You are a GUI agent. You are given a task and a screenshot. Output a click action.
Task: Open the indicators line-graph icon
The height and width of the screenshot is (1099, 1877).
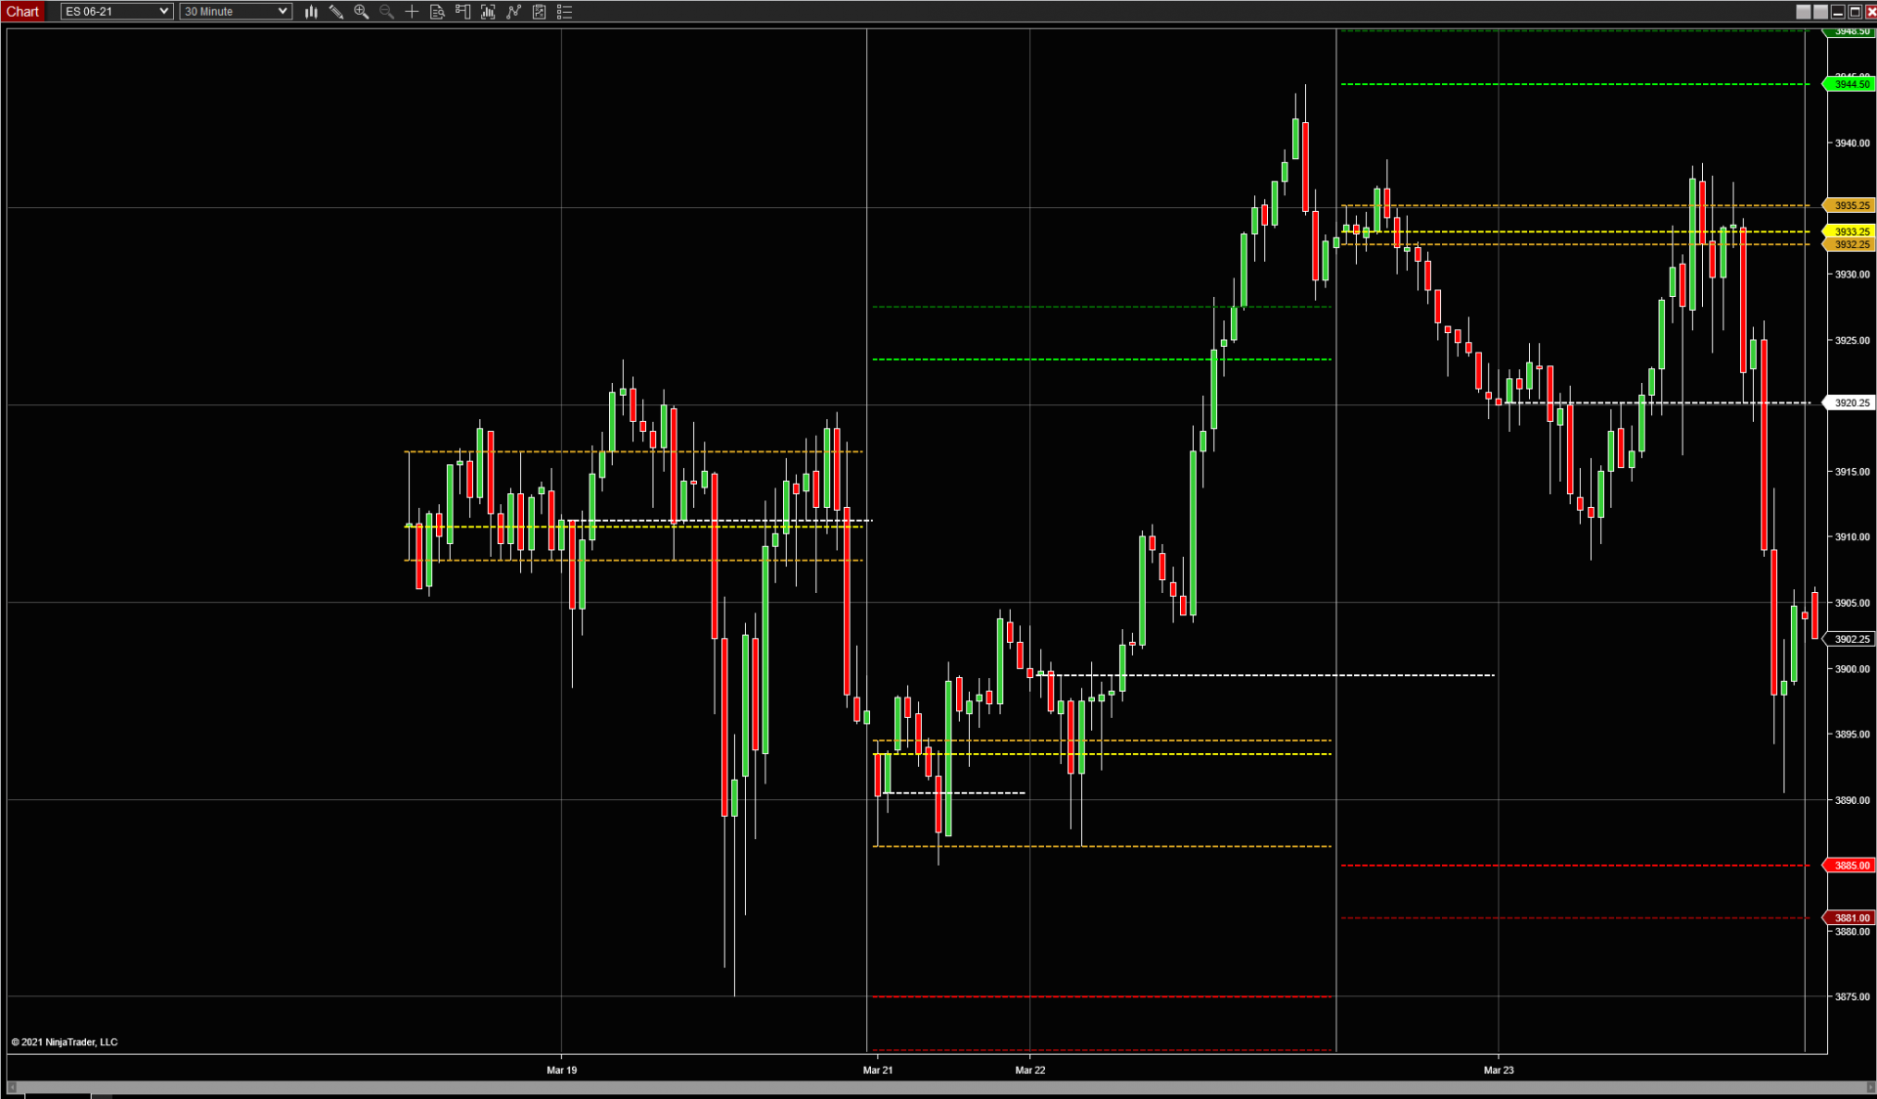(513, 12)
